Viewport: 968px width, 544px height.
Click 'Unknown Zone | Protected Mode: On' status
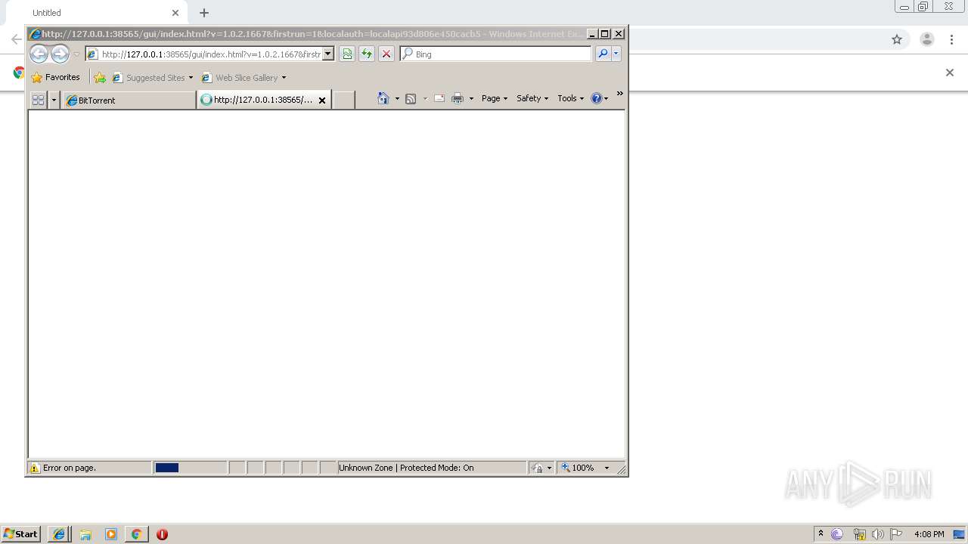point(406,468)
